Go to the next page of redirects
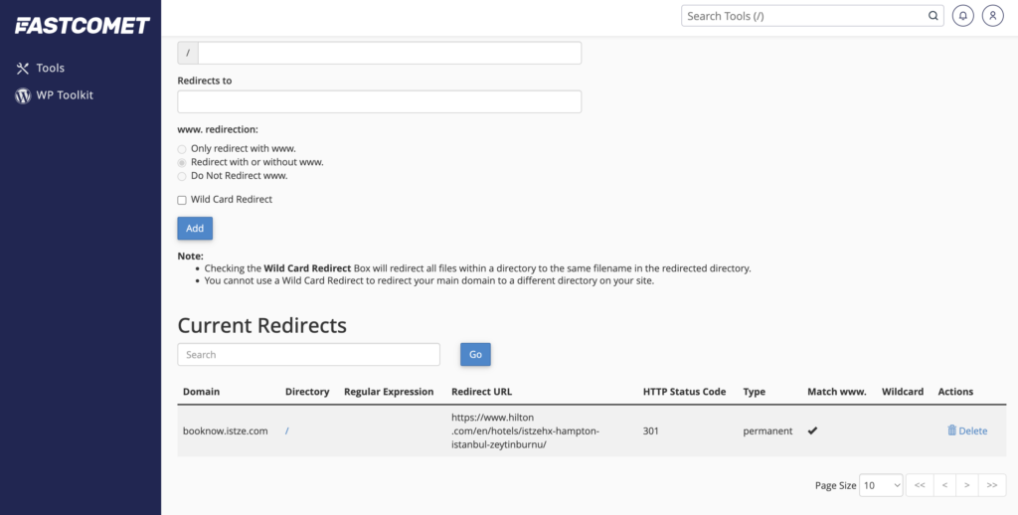The image size is (1018, 515). tap(966, 485)
